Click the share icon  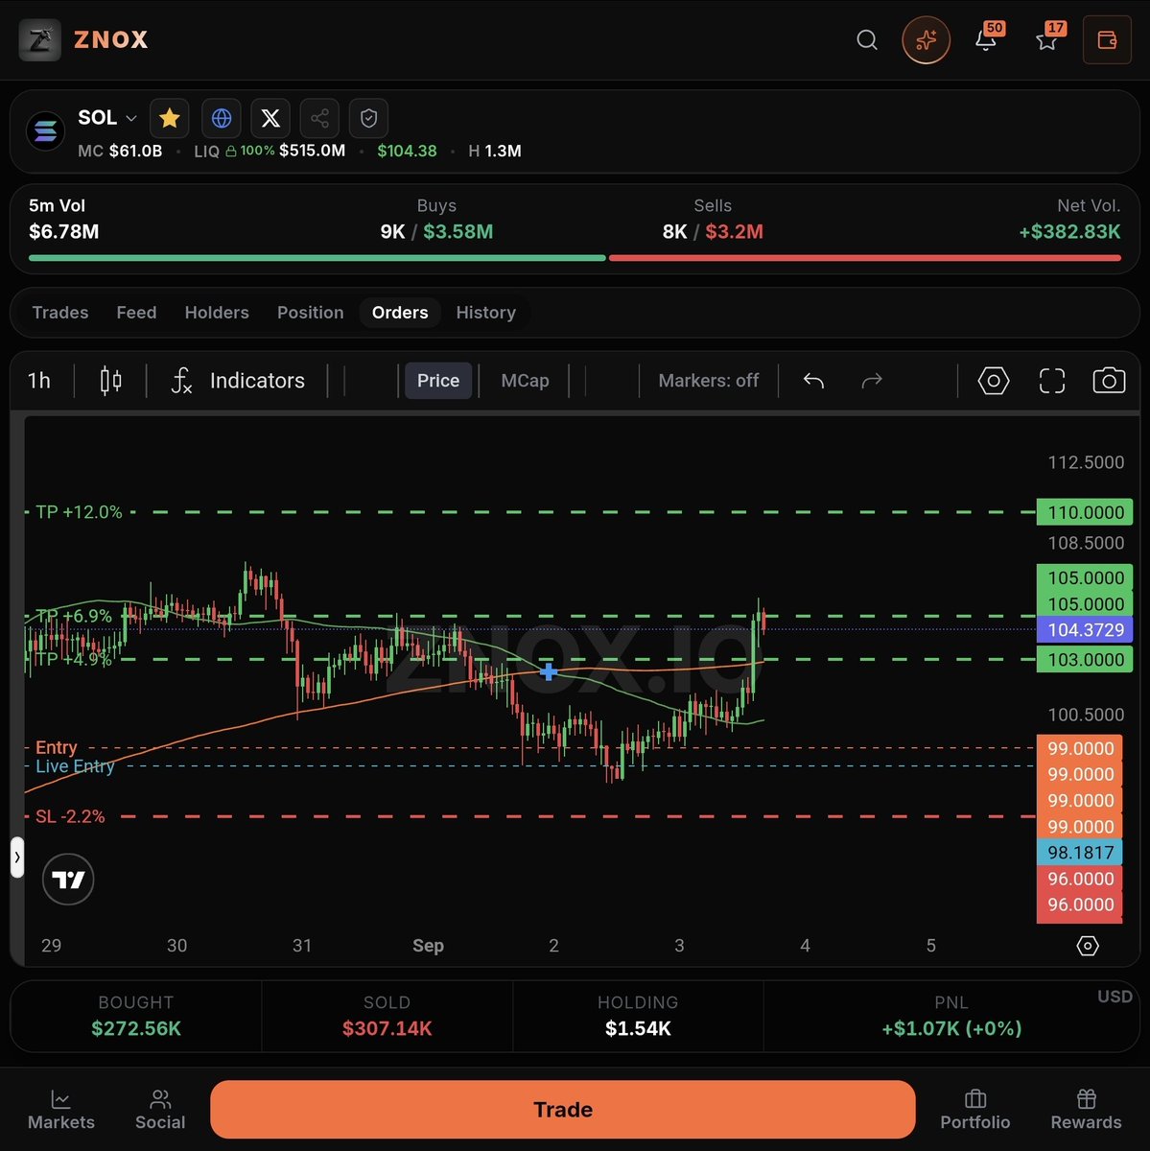click(x=319, y=118)
